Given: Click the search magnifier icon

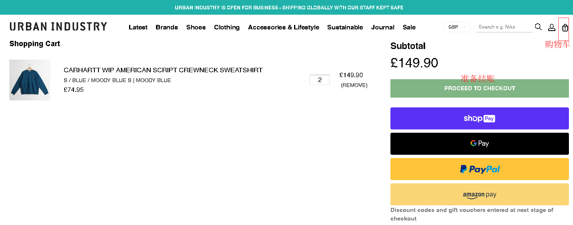Looking at the screenshot, I should click(x=538, y=27).
